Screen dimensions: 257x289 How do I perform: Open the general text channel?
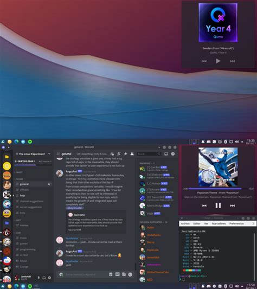(x=33, y=184)
